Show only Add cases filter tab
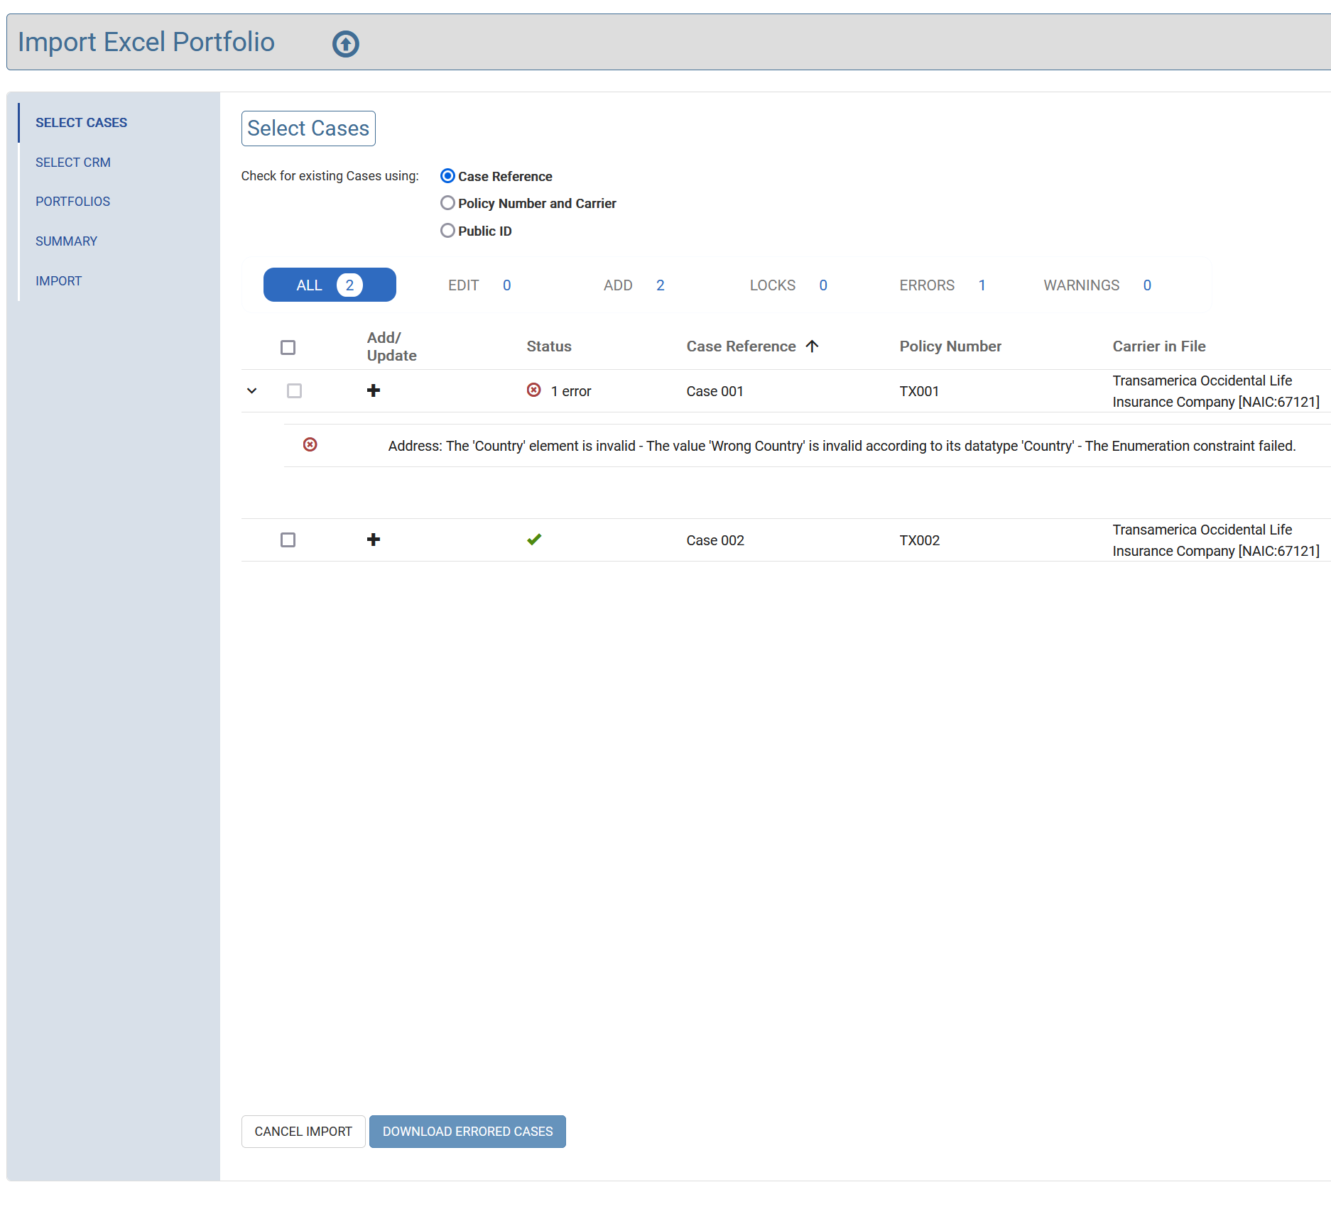The height and width of the screenshot is (1231, 1331). [633, 285]
